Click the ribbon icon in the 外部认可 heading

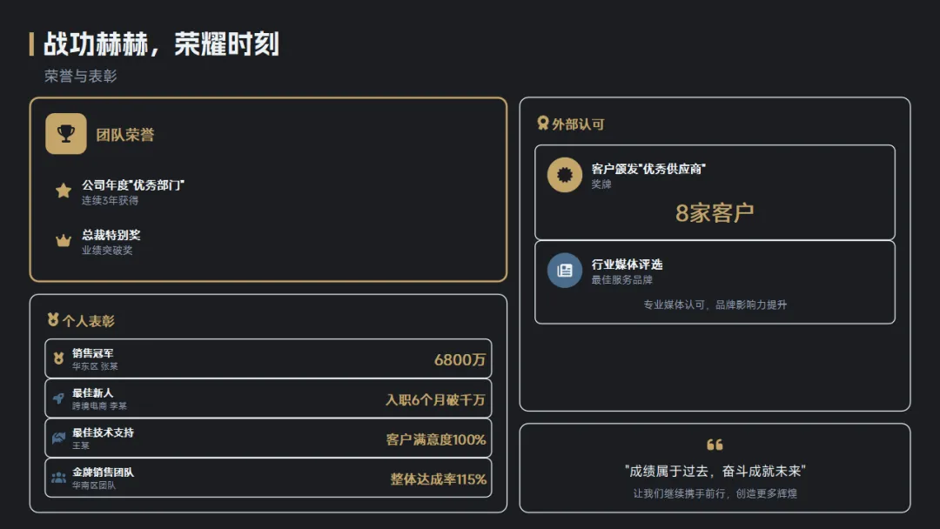pos(543,124)
